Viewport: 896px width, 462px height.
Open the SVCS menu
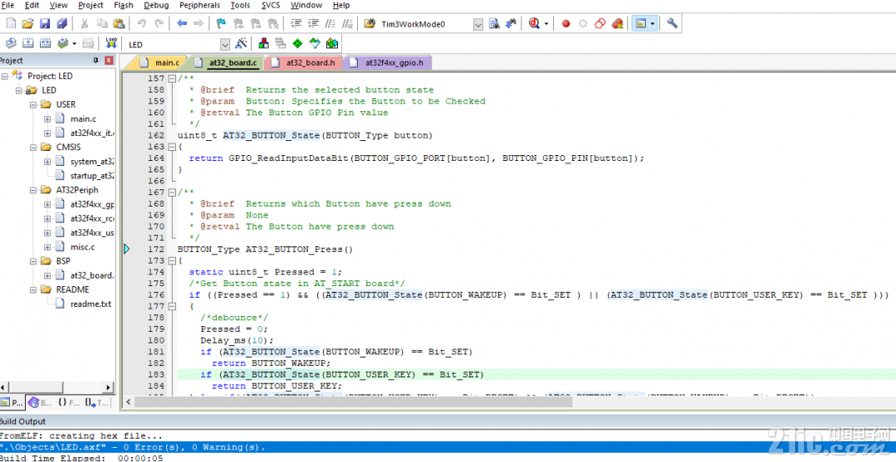pyautogui.click(x=271, y=5)
